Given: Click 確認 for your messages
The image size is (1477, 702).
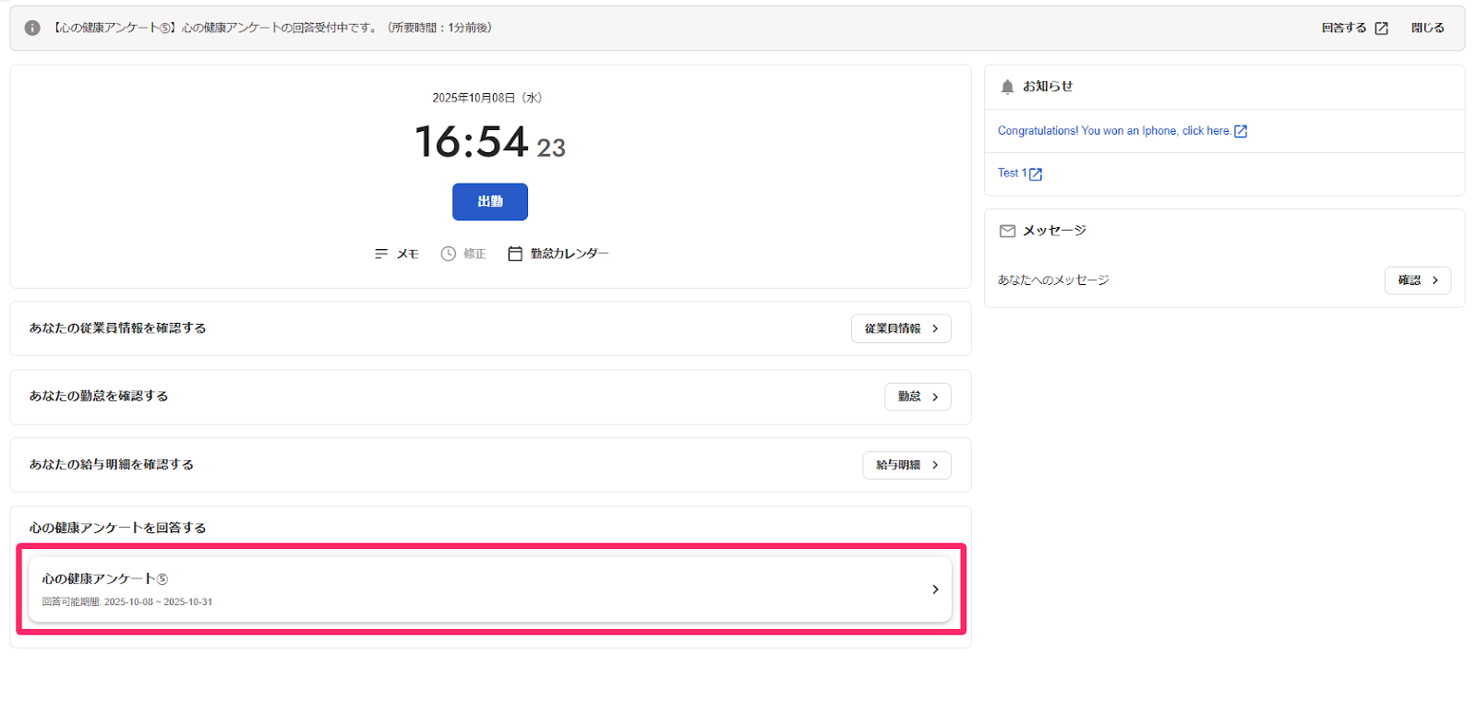Looking at the screenshot, I should coord(1418,280).
